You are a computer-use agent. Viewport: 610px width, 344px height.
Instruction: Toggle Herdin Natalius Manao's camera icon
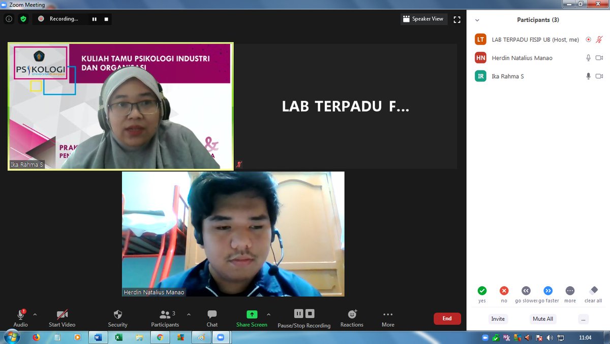[x=599, y=58]
